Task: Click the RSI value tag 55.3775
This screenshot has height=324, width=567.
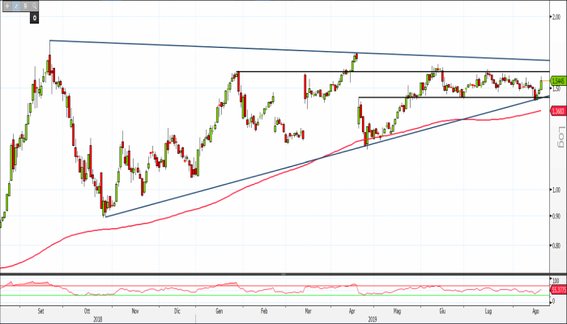Action: coord(557,288)
